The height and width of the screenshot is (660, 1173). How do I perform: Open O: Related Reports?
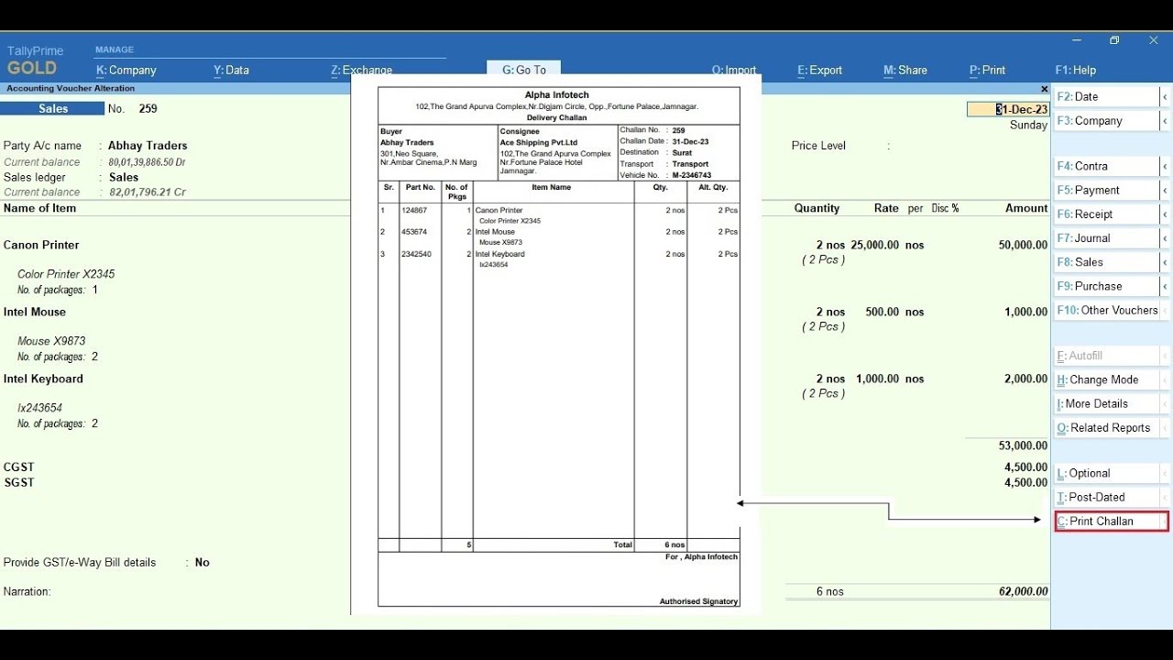click(1106, 427)
